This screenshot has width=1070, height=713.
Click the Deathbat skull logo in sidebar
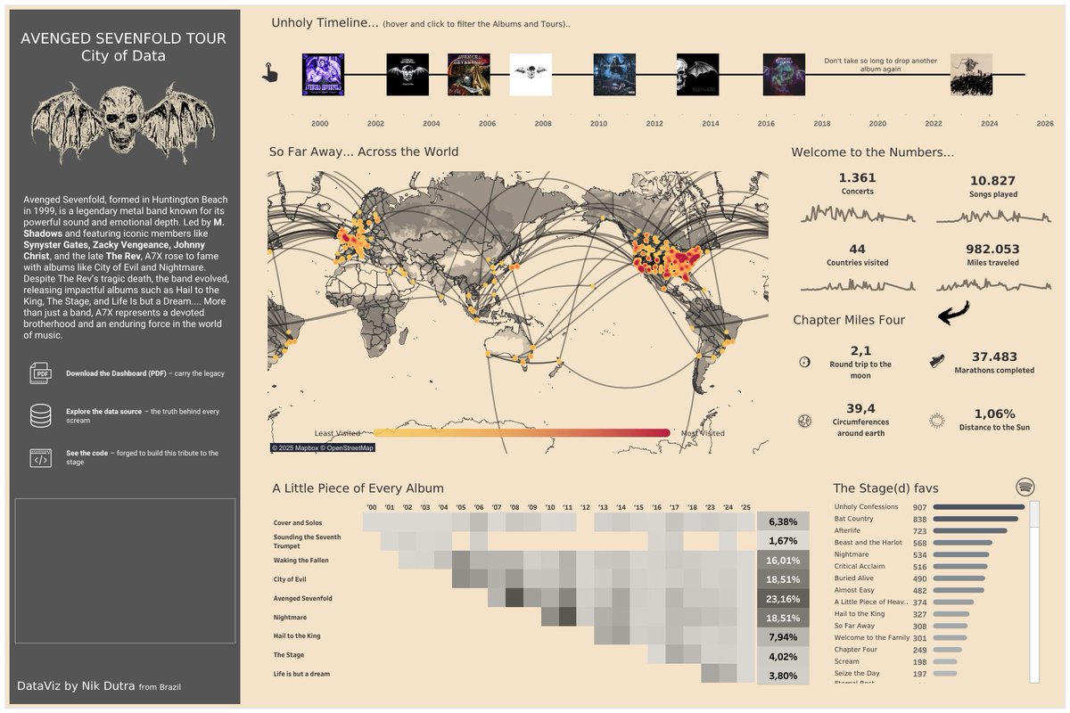click(x=123, y=123)
